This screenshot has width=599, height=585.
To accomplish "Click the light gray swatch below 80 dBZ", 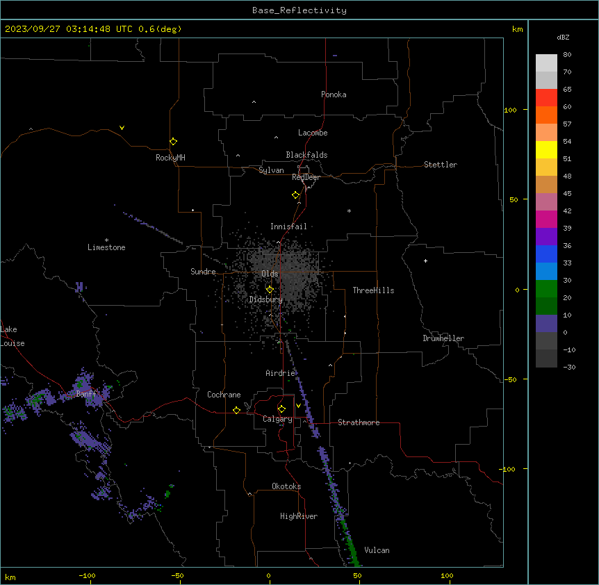I will [x=546, y=63].
